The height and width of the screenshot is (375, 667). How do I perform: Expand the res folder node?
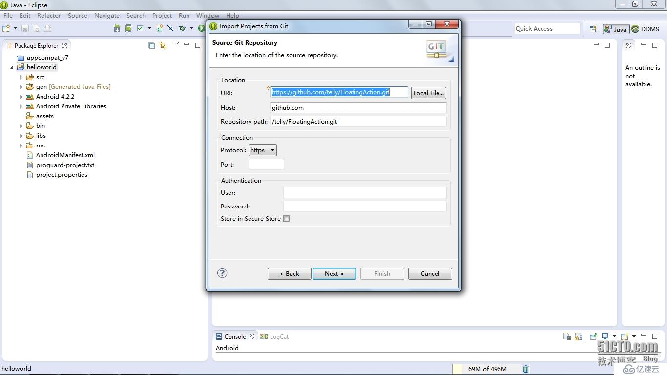pos(21,146)
